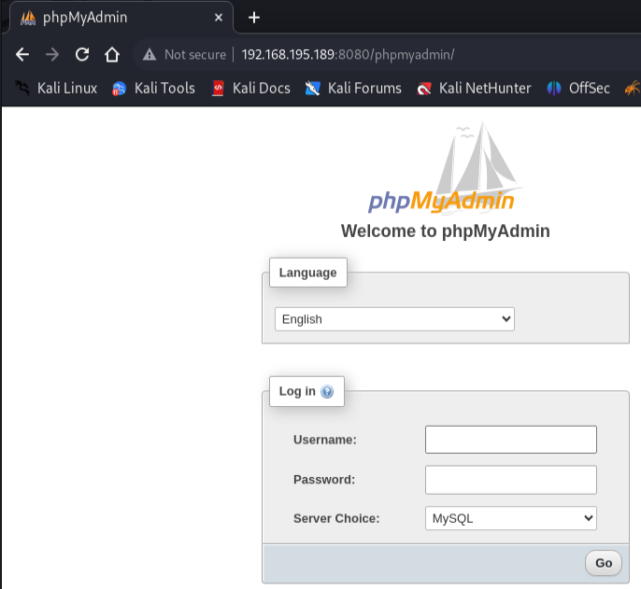This screenshot has width=641, height=589.
Task: Click the OffSec bookmark icon
Action: pos(554,89)
